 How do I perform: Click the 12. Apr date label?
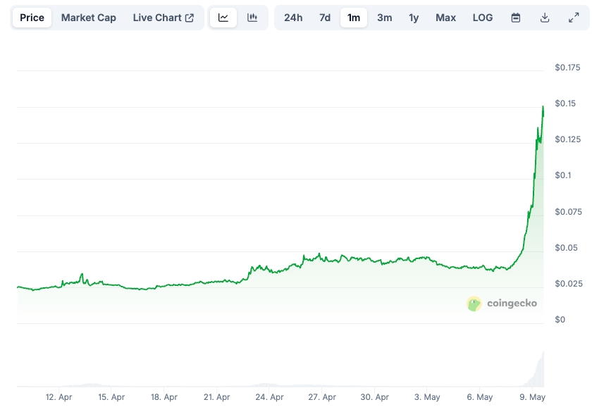[x=59, y=397]
